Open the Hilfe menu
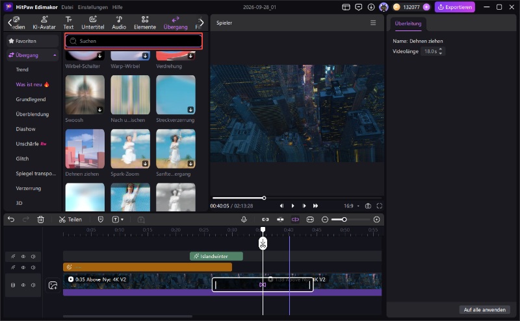Screen dimensions: 520x321 117,7
